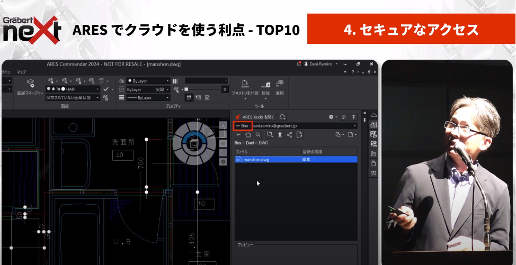Image resolution: width=516 pixels, height=265 pixels.
Task: Adjust the transparency slider handle
Action: [x=186, y=89]
